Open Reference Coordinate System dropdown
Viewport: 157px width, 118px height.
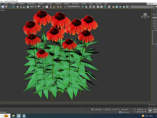tap(34, 7)
